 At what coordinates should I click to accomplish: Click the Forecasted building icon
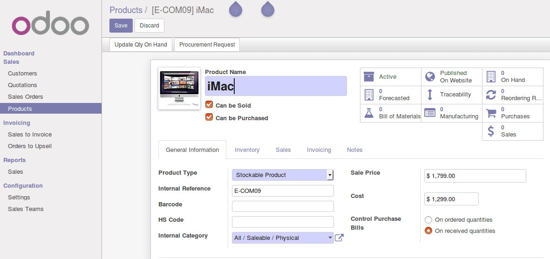(x=369, y=95)
